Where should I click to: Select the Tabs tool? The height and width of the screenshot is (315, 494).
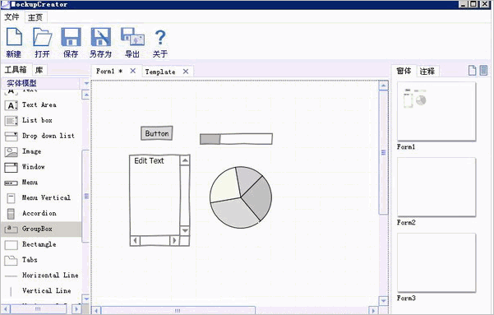pos(41,260)
